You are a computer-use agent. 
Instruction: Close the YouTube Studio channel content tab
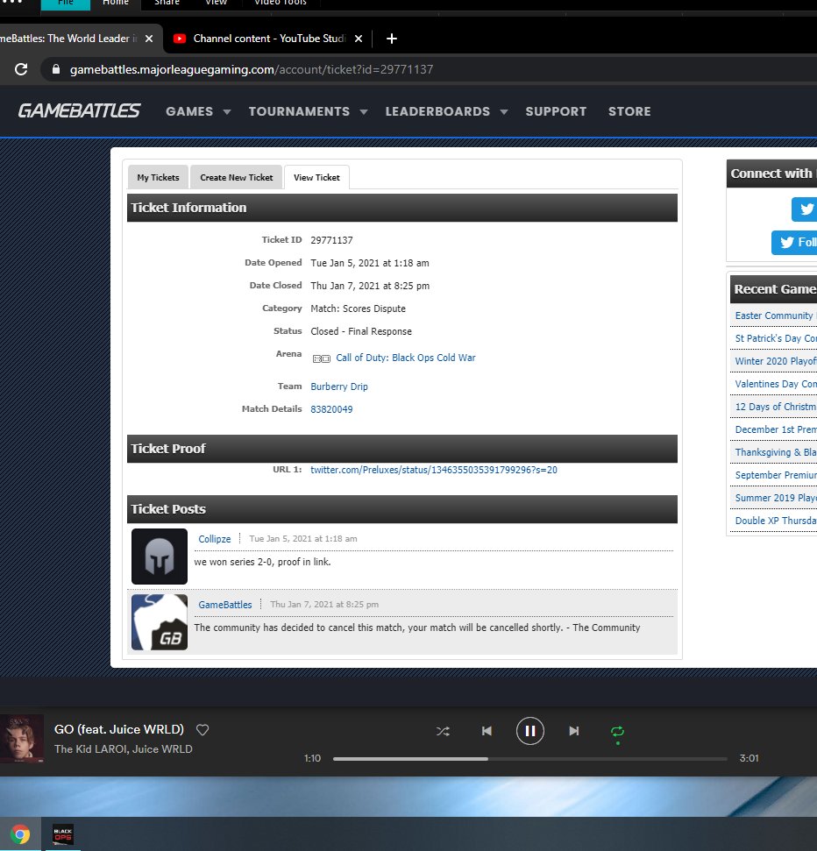tap(359, 39)
